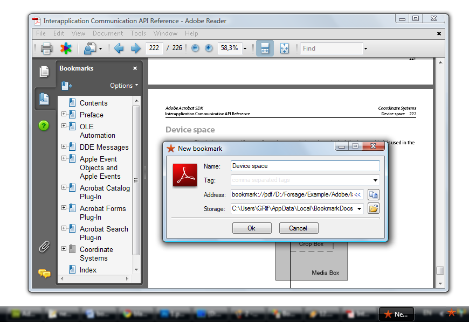Click the browse storage folder icon
This screenshot has height=322, width=469.
[373, 208]
